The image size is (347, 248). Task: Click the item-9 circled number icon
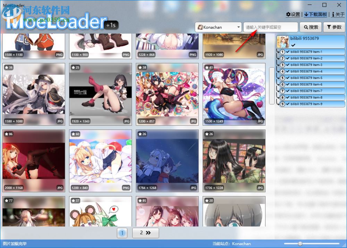[282, 104]
